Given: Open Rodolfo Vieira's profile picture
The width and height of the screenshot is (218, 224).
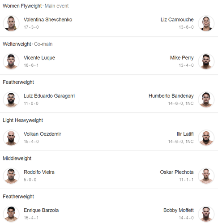Looking at the screenshot, I should [x=11, y=176].
